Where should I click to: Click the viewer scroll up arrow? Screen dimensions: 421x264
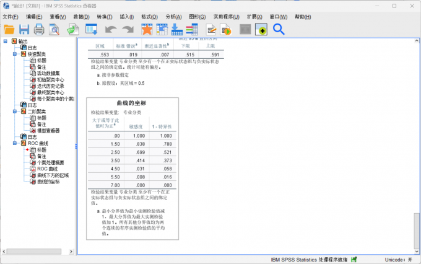click(417, 41)
